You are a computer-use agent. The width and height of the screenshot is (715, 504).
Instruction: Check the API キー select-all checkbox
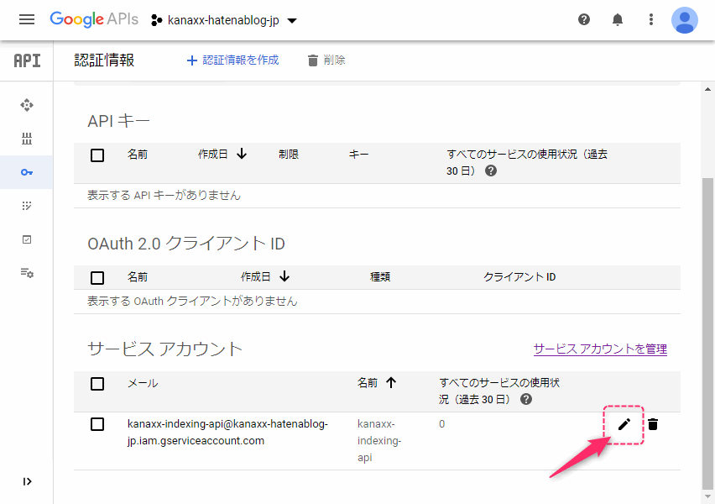tap(97, 155)
